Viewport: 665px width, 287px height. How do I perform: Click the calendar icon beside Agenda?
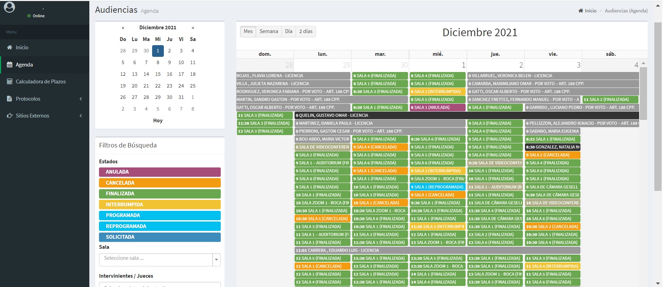click(x=10, y=65)
